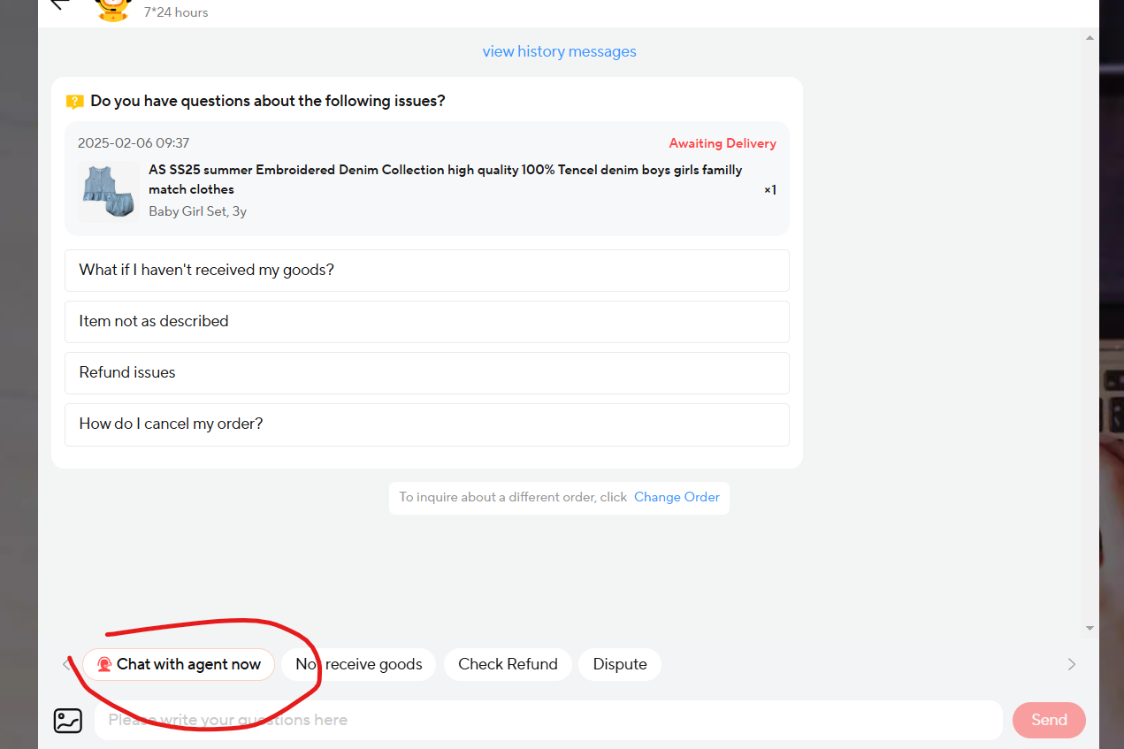Click the yellow question mark icon
The image size is (1124, 749).
tap(75, 102)
